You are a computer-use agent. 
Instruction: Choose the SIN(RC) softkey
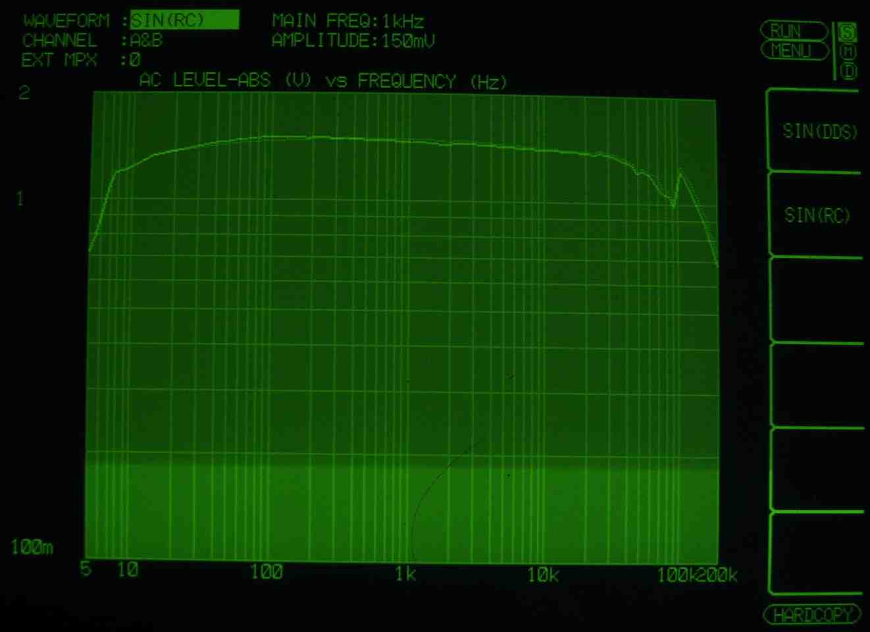click(x=817, y=215)
